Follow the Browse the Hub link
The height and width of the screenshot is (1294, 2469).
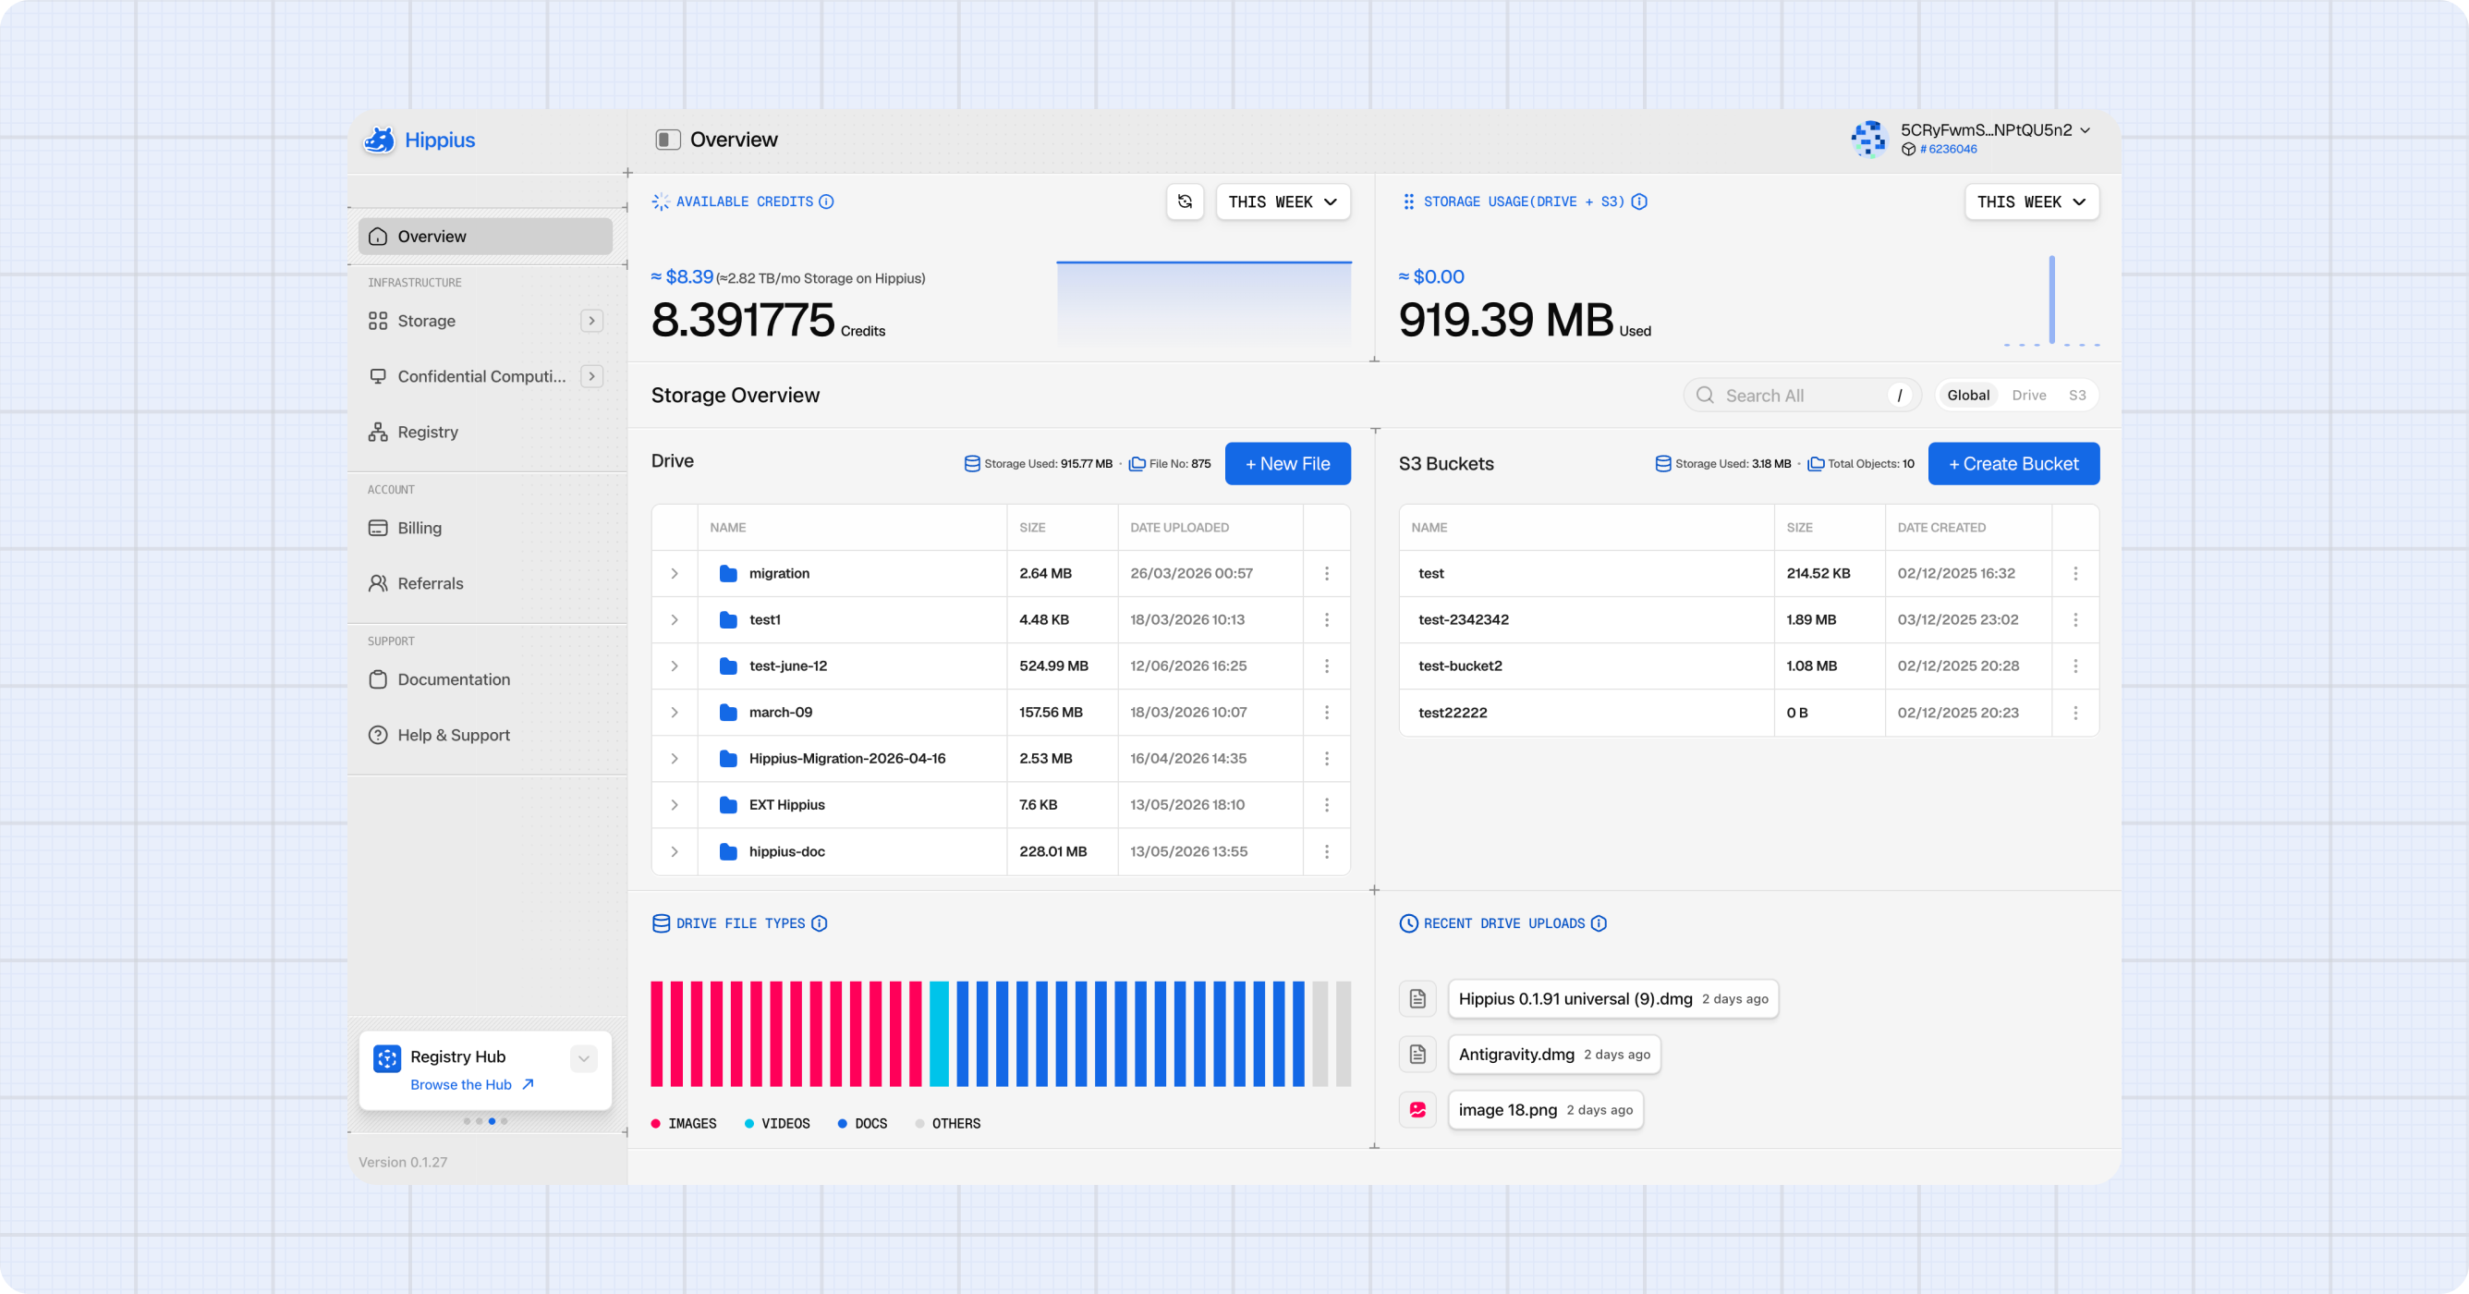471,1085
